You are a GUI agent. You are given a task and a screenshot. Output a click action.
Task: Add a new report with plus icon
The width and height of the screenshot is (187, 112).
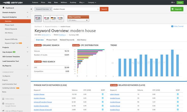[27, 76]
